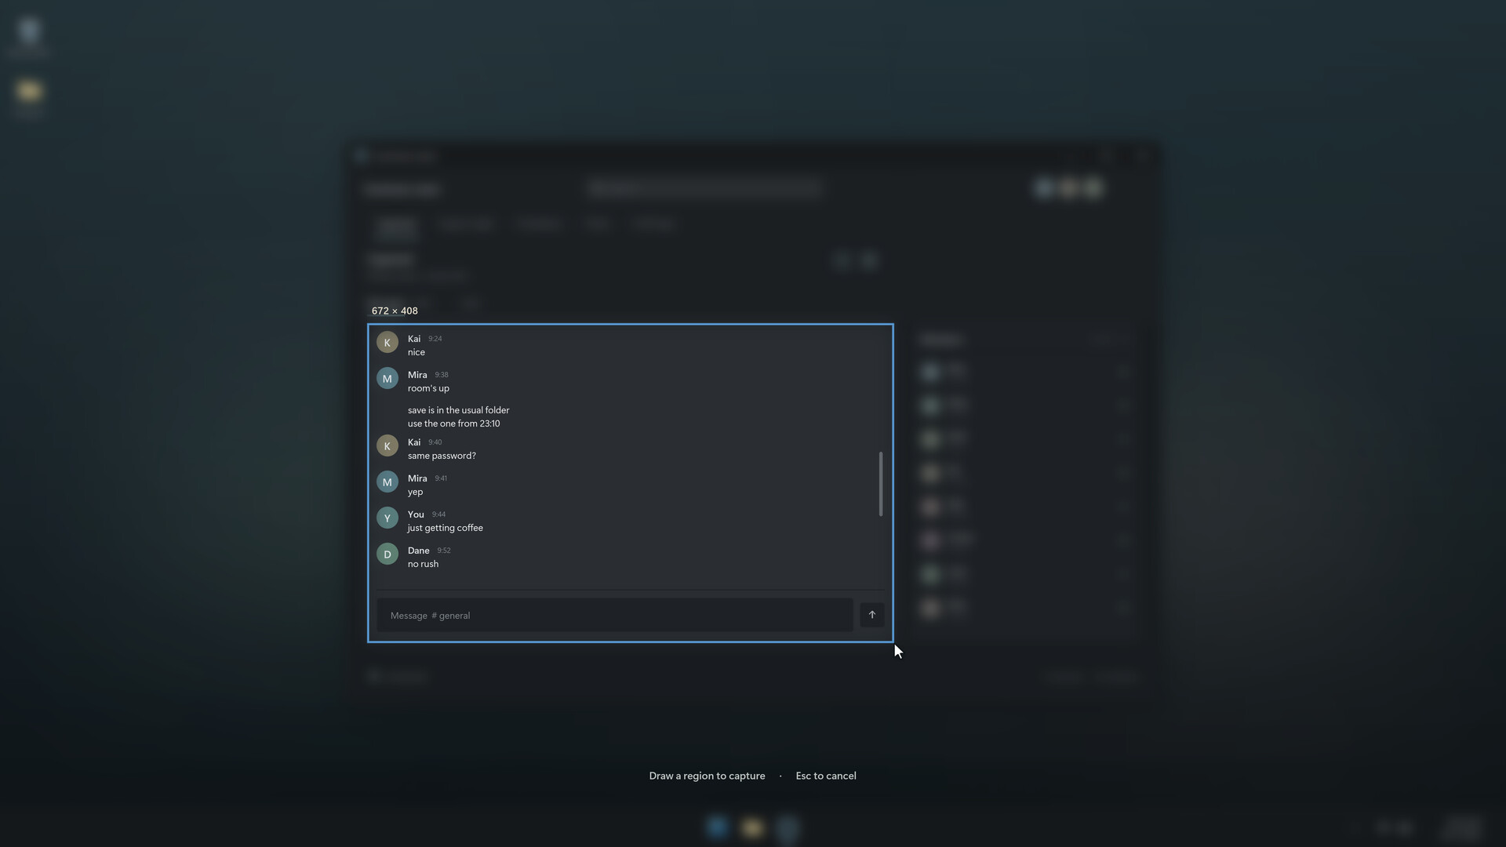Click the name "Dane" on the 9:52 message
The width and height of the screenshot is (1506, 847).
tap(418, 551)
